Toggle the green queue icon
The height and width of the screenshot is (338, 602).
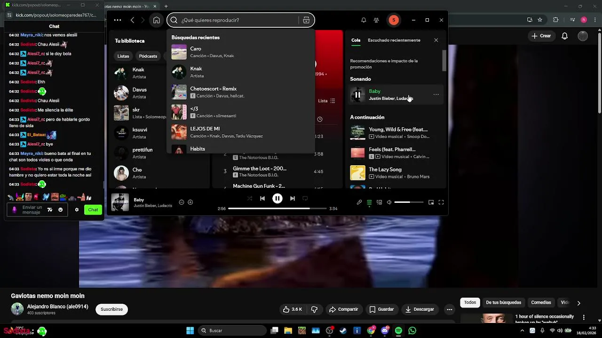pos(369,202)
